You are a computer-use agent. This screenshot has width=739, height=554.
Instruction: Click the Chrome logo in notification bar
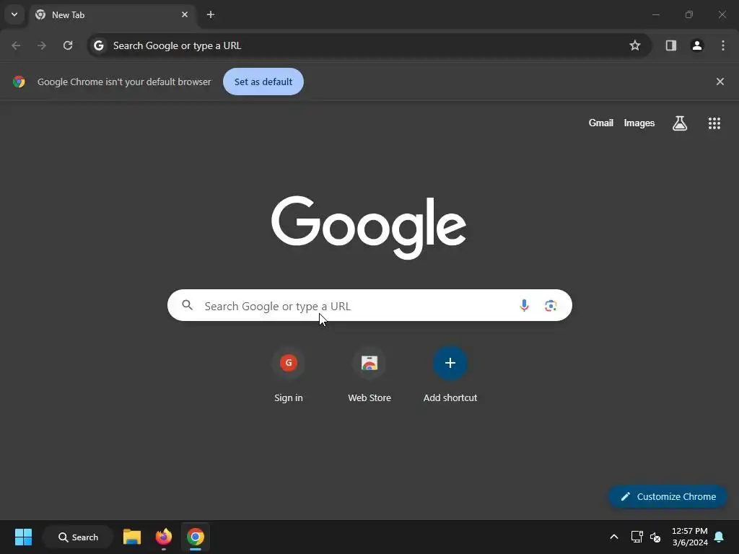pos(19,82)
